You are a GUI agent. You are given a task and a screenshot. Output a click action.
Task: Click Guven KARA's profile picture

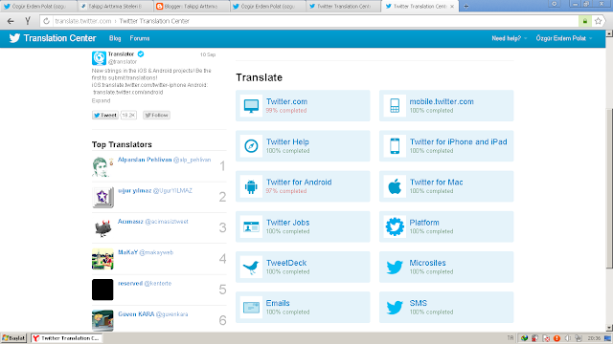(102, 321)
